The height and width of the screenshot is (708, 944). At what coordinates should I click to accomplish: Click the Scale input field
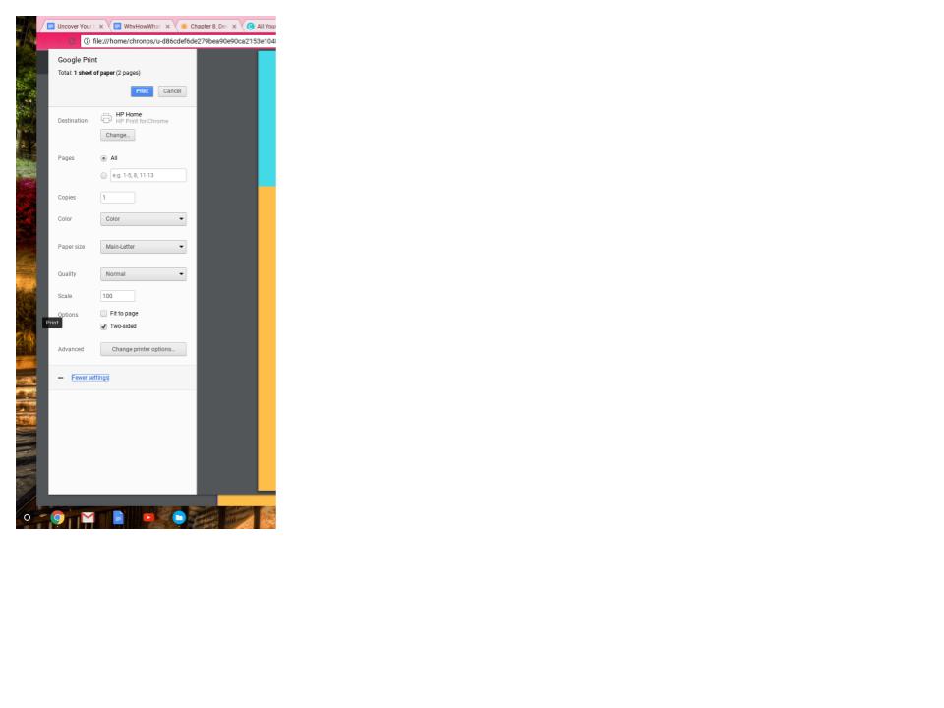pyautogui.click(x=117, y=296)
